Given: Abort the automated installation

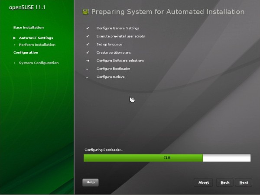Looking at the screenshot, I should tap(204, 182).
